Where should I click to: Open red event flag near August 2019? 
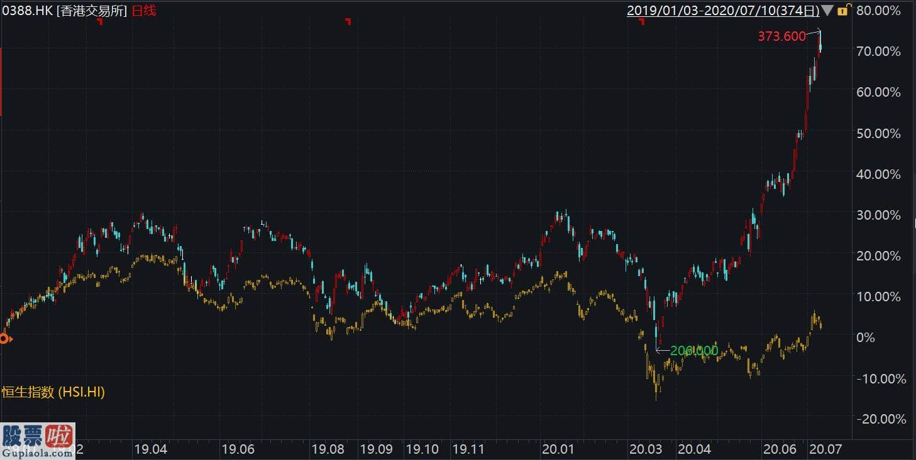tap(348, 22)
